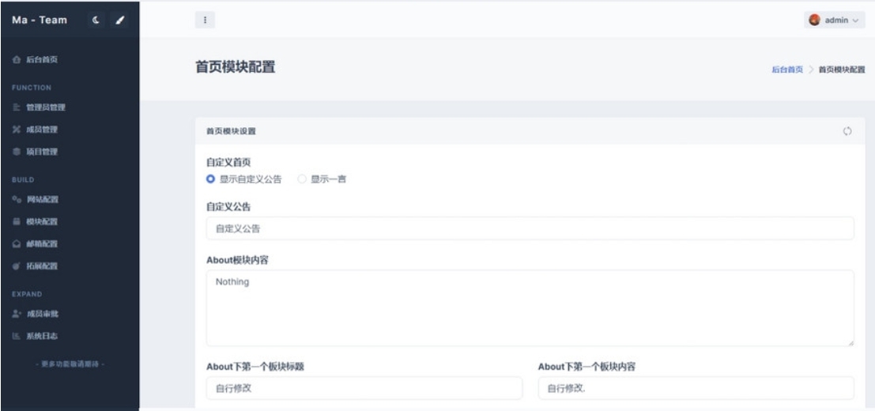Open the 成员审批 menu item
This screenshot has width=875, height=411.
[43, 314]
